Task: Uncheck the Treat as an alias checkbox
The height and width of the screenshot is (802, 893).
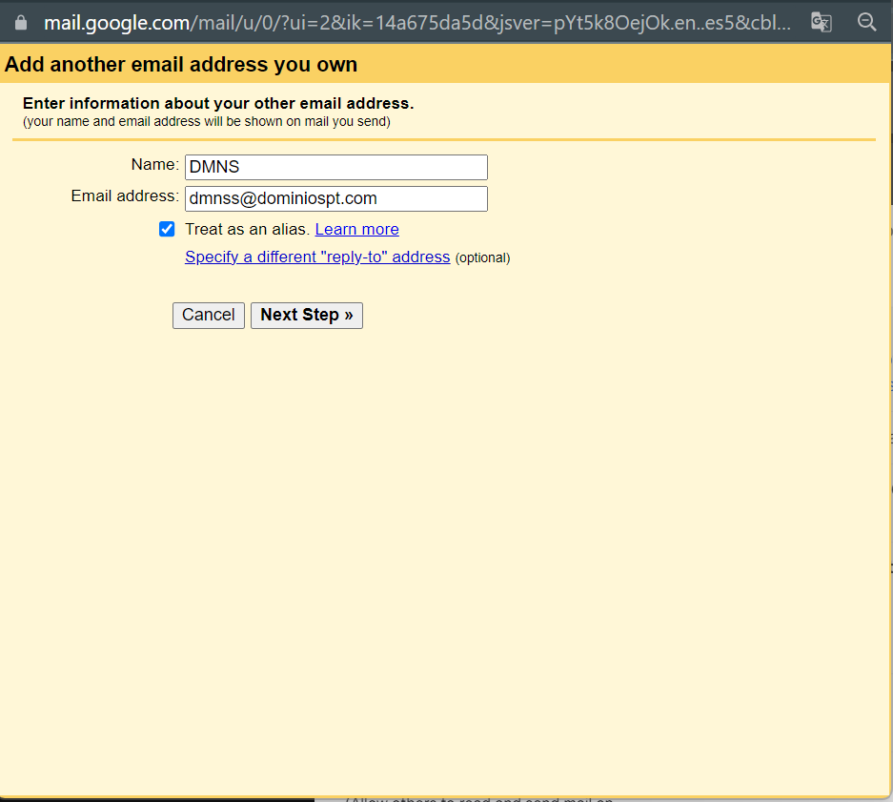Action: click(x=167, y=229)
